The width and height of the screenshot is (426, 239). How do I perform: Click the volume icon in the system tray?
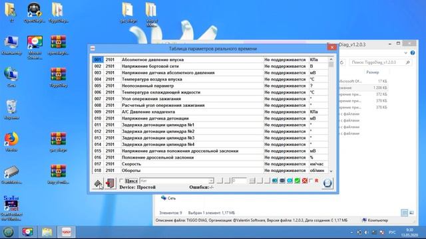366,232
